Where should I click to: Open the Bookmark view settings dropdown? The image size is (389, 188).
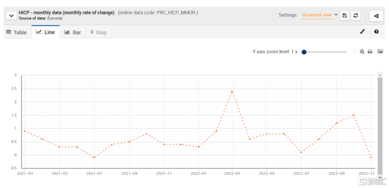coord(317,15)
